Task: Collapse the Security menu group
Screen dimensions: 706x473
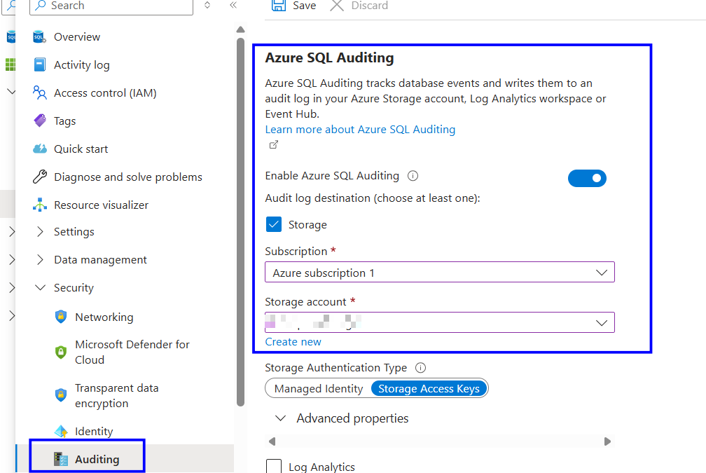Action: (x=40, y=287)
